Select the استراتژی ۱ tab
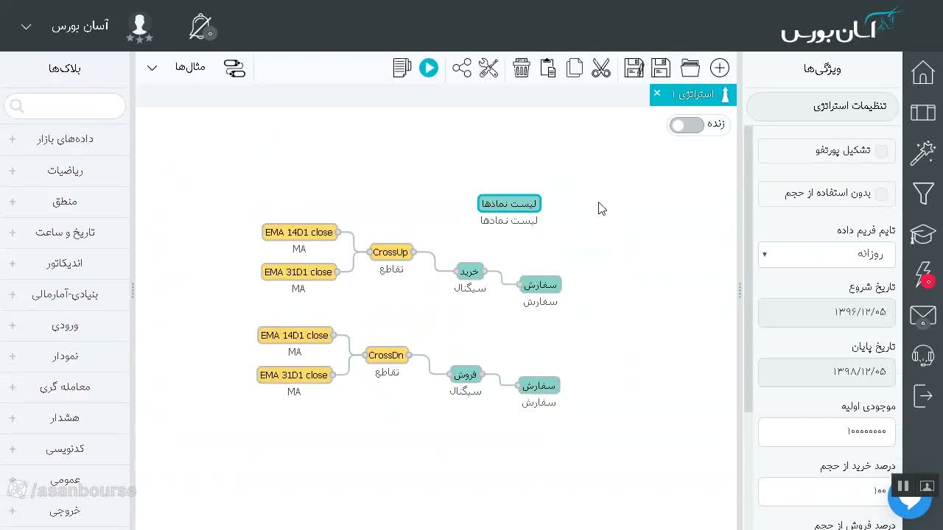The width and height of the screenshot is (943, 530). pos(693,94)
